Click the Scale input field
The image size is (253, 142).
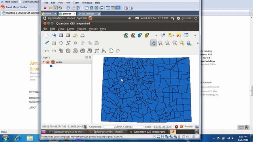pyautogui.click(x=163, y=127)
